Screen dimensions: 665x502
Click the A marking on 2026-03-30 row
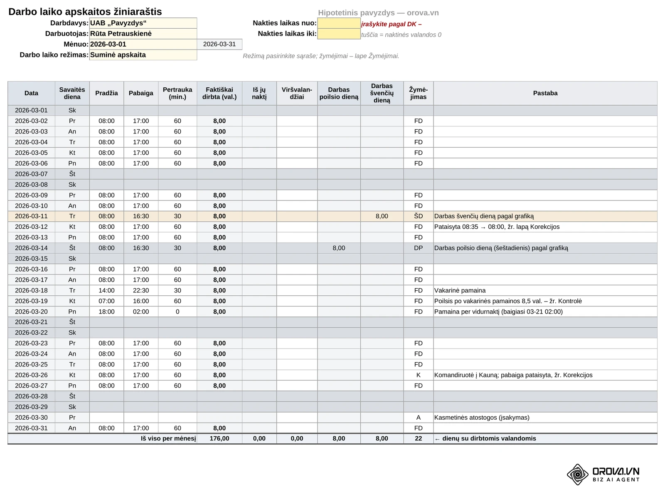coord(418,418)
